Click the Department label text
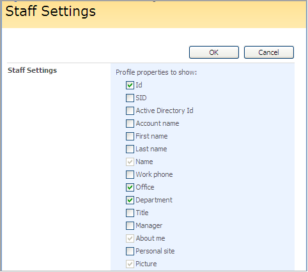This screenshot has height=272, width=308. 154,200
